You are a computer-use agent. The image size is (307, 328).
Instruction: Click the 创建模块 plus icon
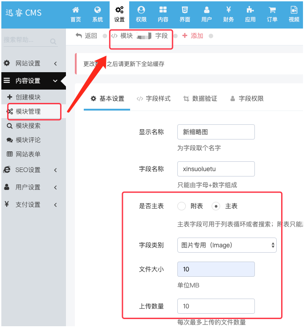click(x=10, y=97)
